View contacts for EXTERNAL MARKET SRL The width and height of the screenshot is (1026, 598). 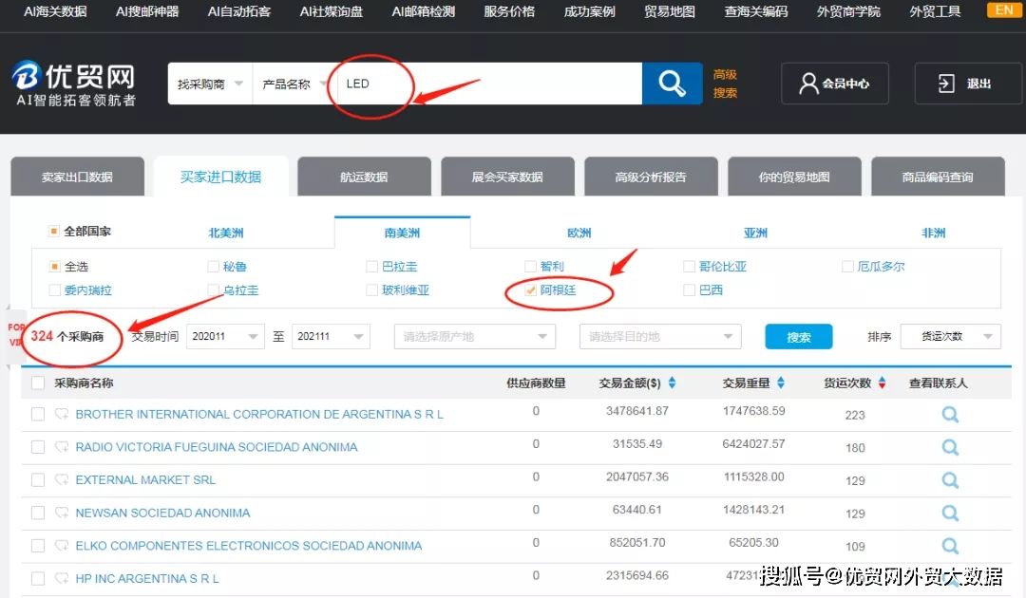click(950, 480)
